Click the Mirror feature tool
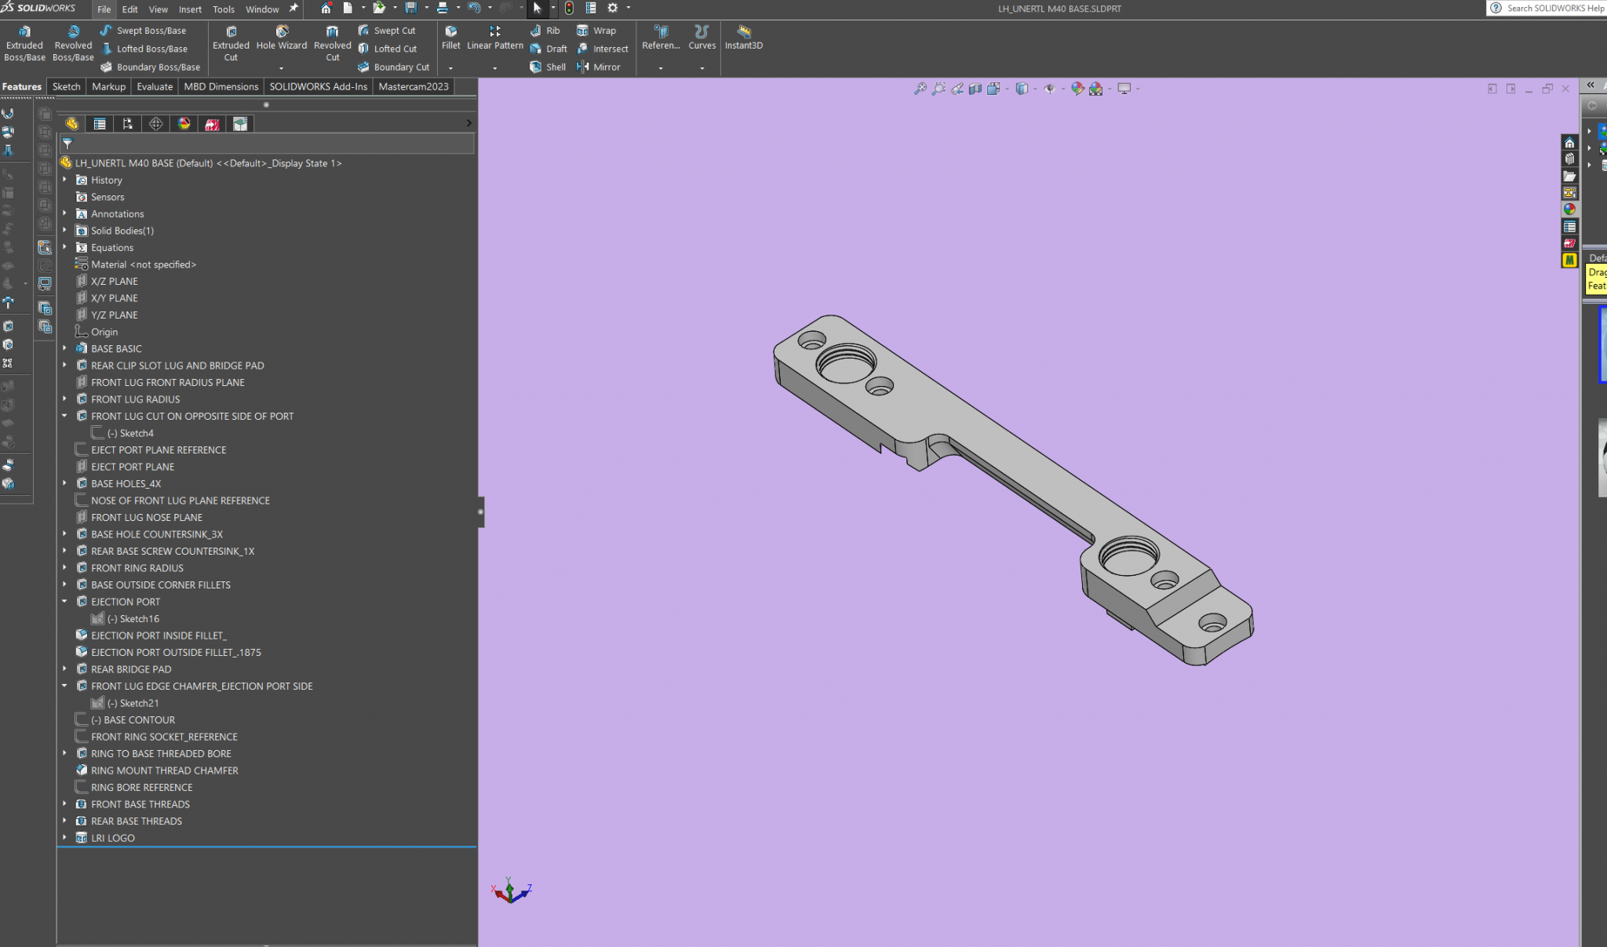1607x947 pixels. (x=599, y=67)
